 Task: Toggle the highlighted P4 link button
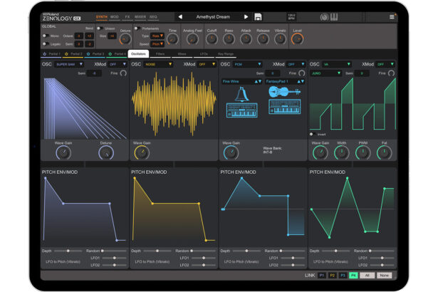click(353, 276)
